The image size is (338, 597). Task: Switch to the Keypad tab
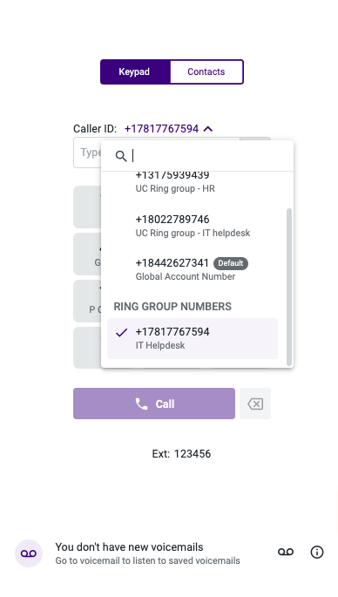coord(135,71)
